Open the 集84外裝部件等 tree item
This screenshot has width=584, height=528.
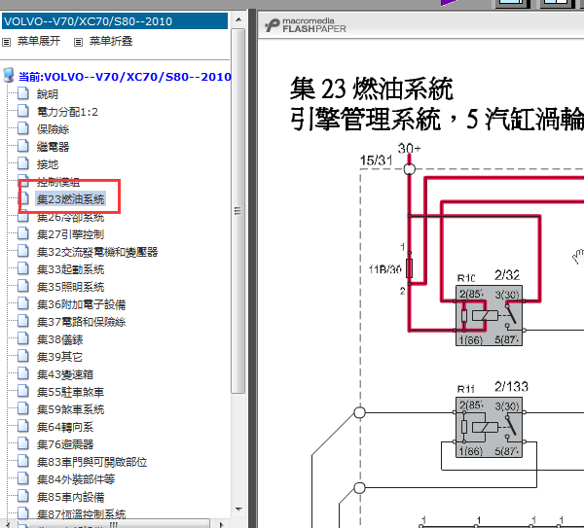pos(76,479)
